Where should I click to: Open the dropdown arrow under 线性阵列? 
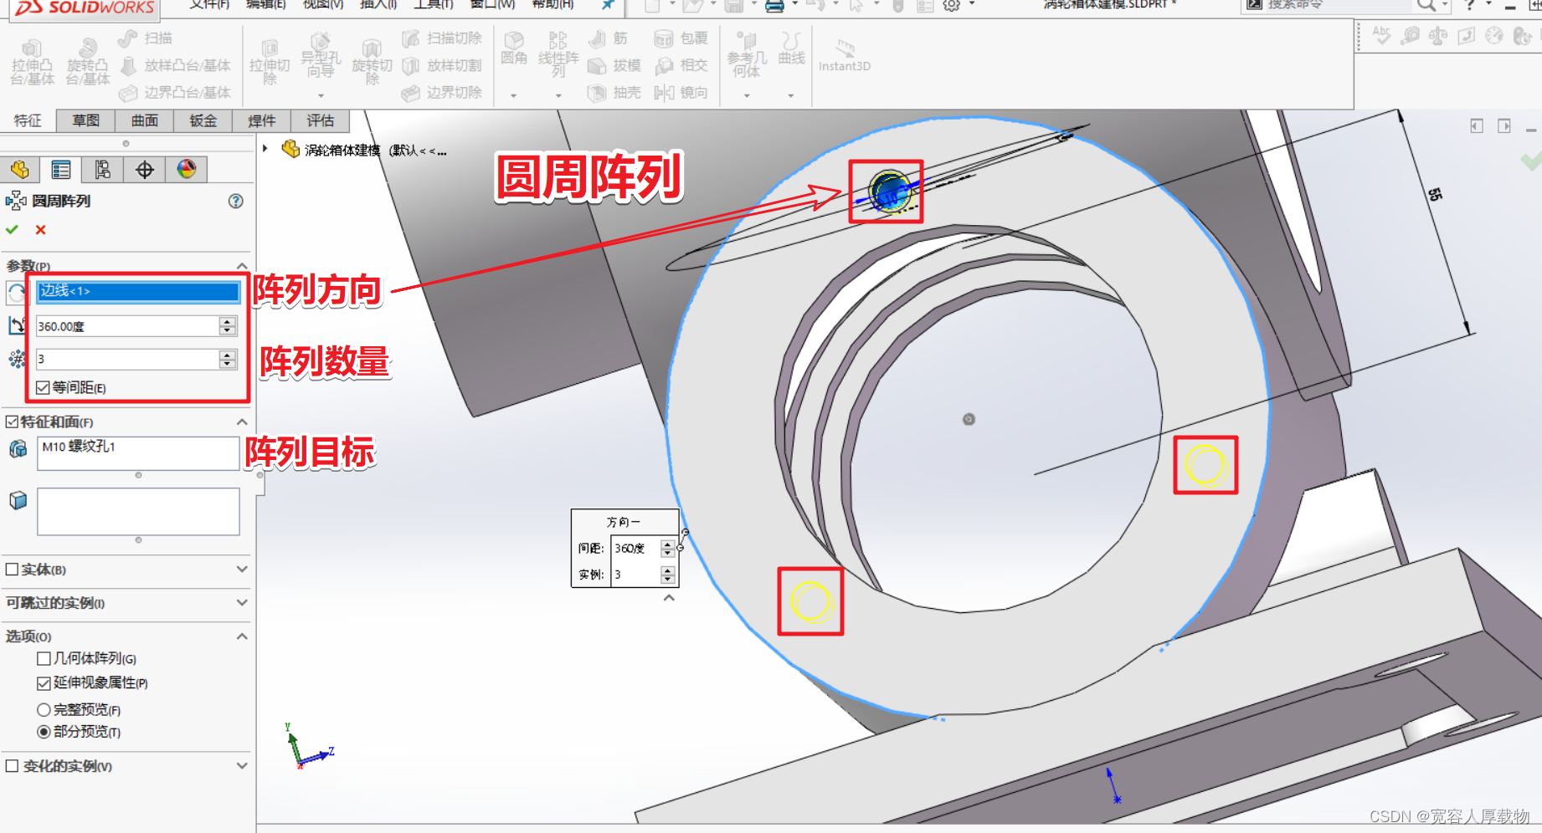coord(558,95)
